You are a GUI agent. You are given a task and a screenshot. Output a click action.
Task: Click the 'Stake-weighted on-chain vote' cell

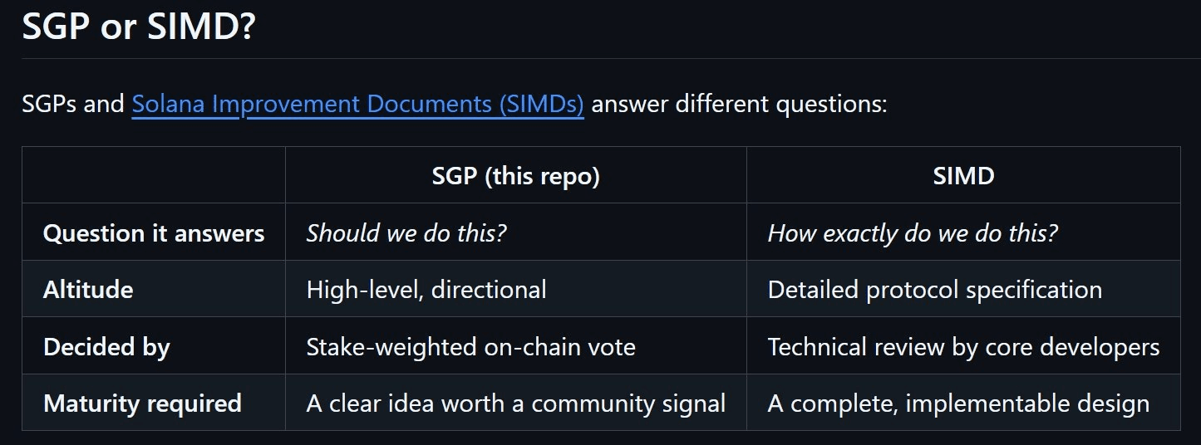click(515, 346)
